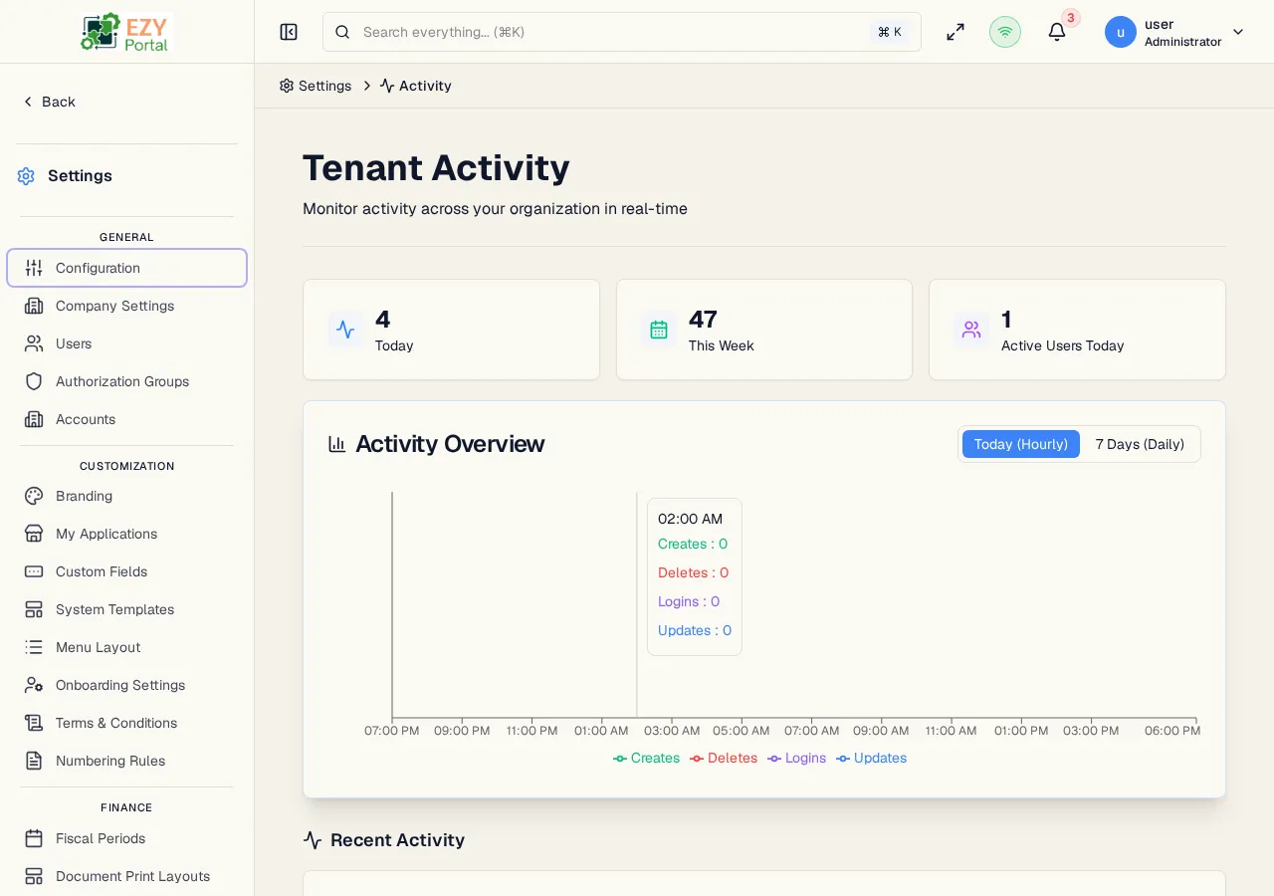Open Numbering Rules link
1274x896 pixels.
point(126,761)
